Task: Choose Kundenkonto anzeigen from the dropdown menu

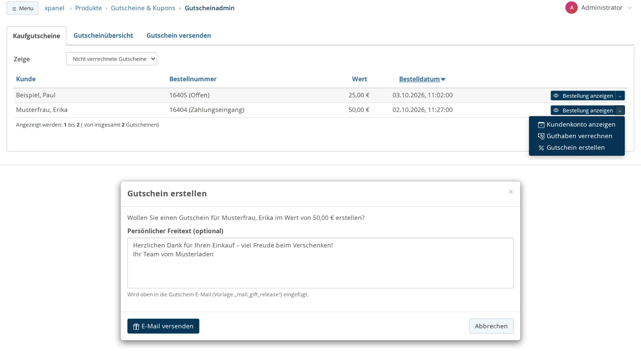Action: (x=576, y=124)
